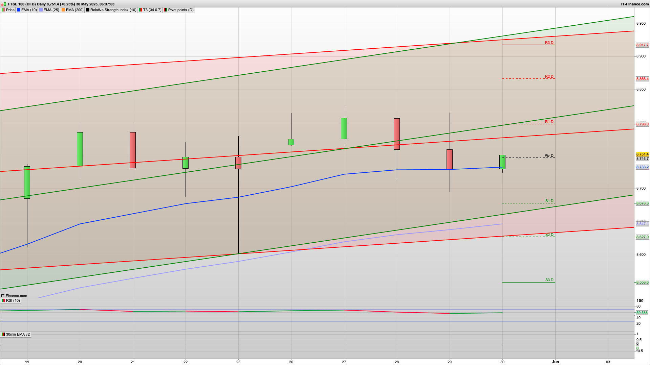650x365 pixels.
Task: Open the 30min EMA v2 panel label
Action: 18,334
